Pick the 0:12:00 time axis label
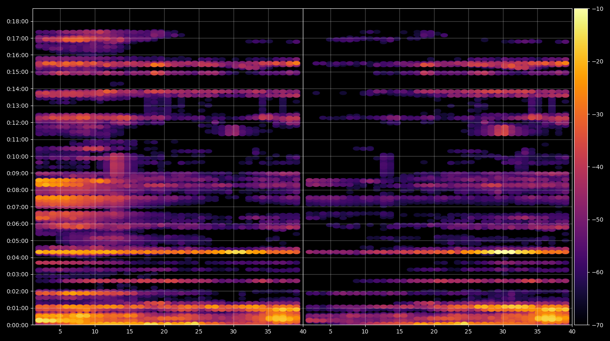 [18, 123]
